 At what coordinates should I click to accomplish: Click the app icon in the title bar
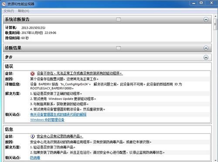[x=3, y=4]
